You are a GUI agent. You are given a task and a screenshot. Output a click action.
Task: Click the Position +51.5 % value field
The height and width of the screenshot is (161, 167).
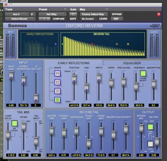[74, 105]
